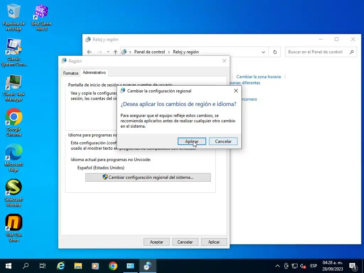Screen dimensions: 364x273
Task: Go forward in the Control Panel window
Action: [x=100, y=52]
